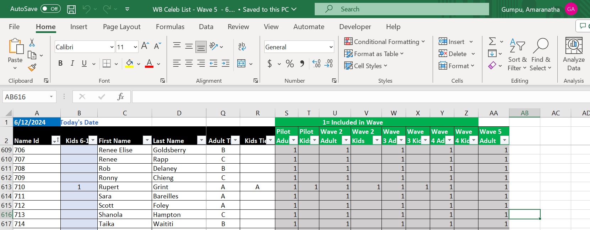Screen dimensions: 590x230
Task: Switch to the Insert tab
Action: pyautogui.click(x=79, y=27)
